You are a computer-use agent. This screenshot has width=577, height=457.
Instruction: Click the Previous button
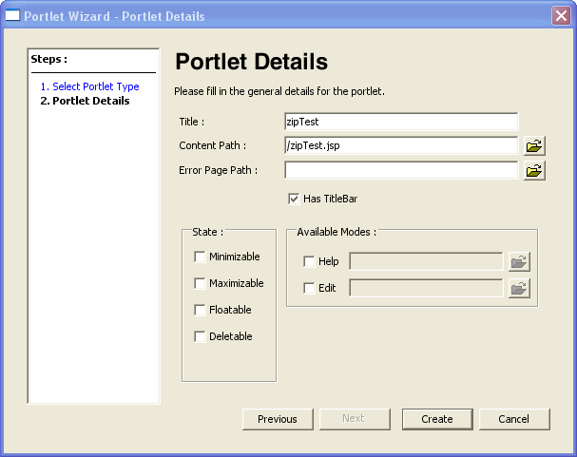(278, 419)
